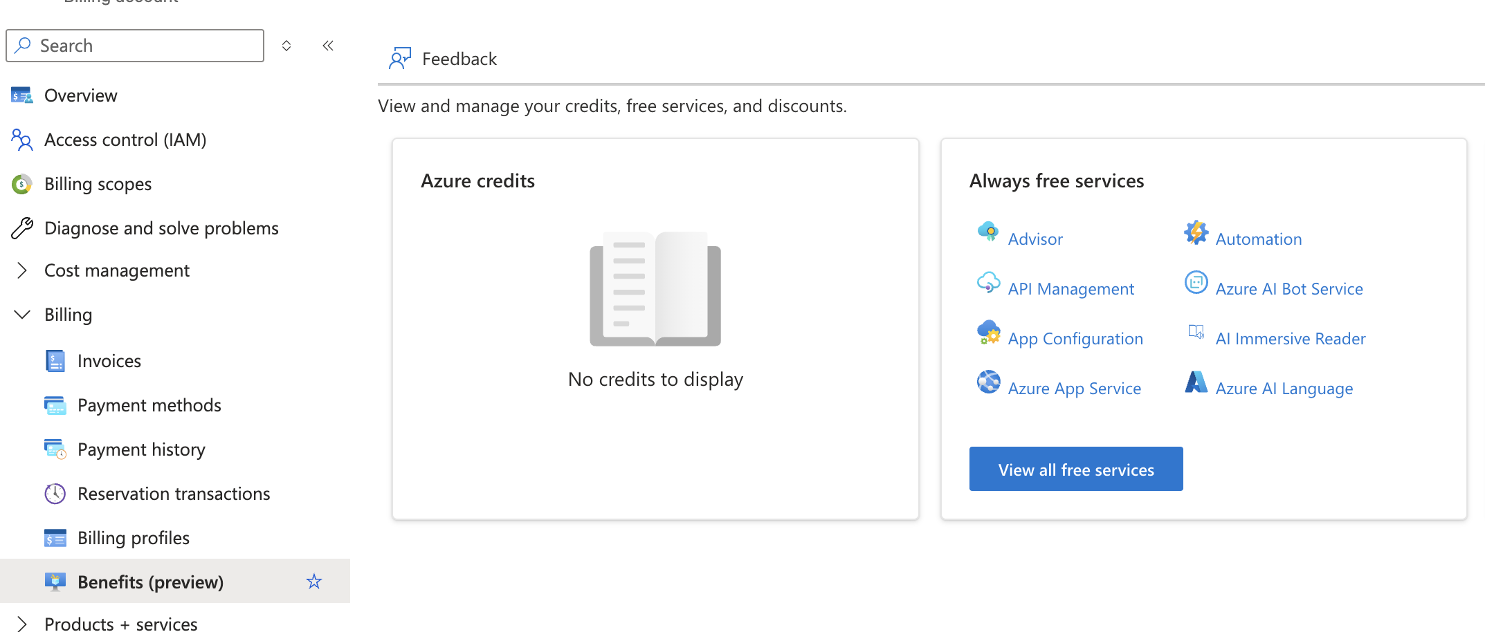Screen dimensions: 1485x632
Task: Click the API Management cloud icon
Action: pos(988,282)
